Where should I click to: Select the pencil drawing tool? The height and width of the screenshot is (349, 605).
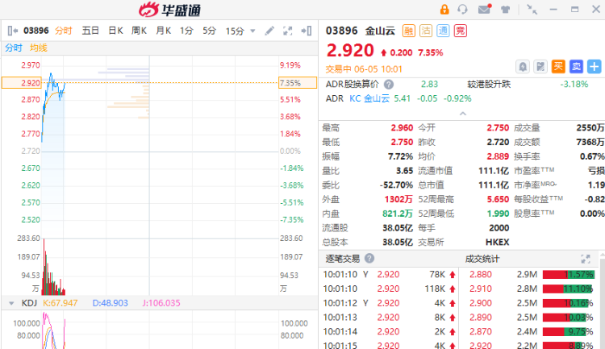pos(269,31)
